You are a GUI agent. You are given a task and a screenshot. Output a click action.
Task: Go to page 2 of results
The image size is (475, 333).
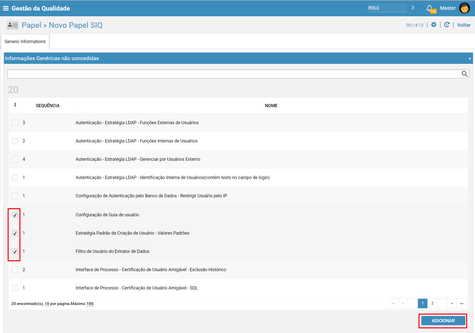pos(432,303)
